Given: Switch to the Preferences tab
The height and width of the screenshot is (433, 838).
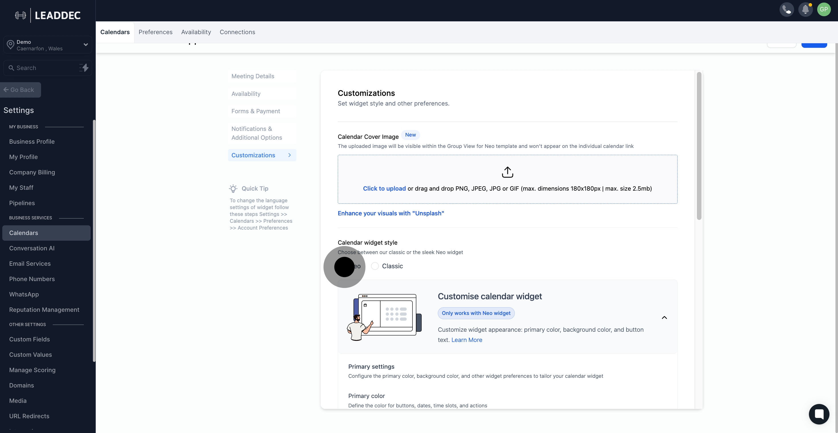Looking at the screenshot, I should coord(156,32).
